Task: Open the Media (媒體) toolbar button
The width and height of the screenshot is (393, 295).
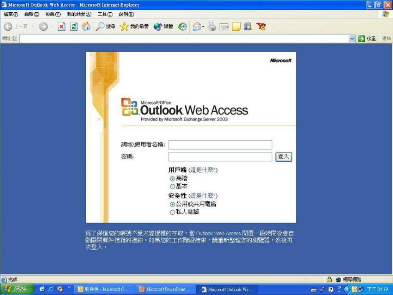Action: pyautogui.click(x=163, y=27)
